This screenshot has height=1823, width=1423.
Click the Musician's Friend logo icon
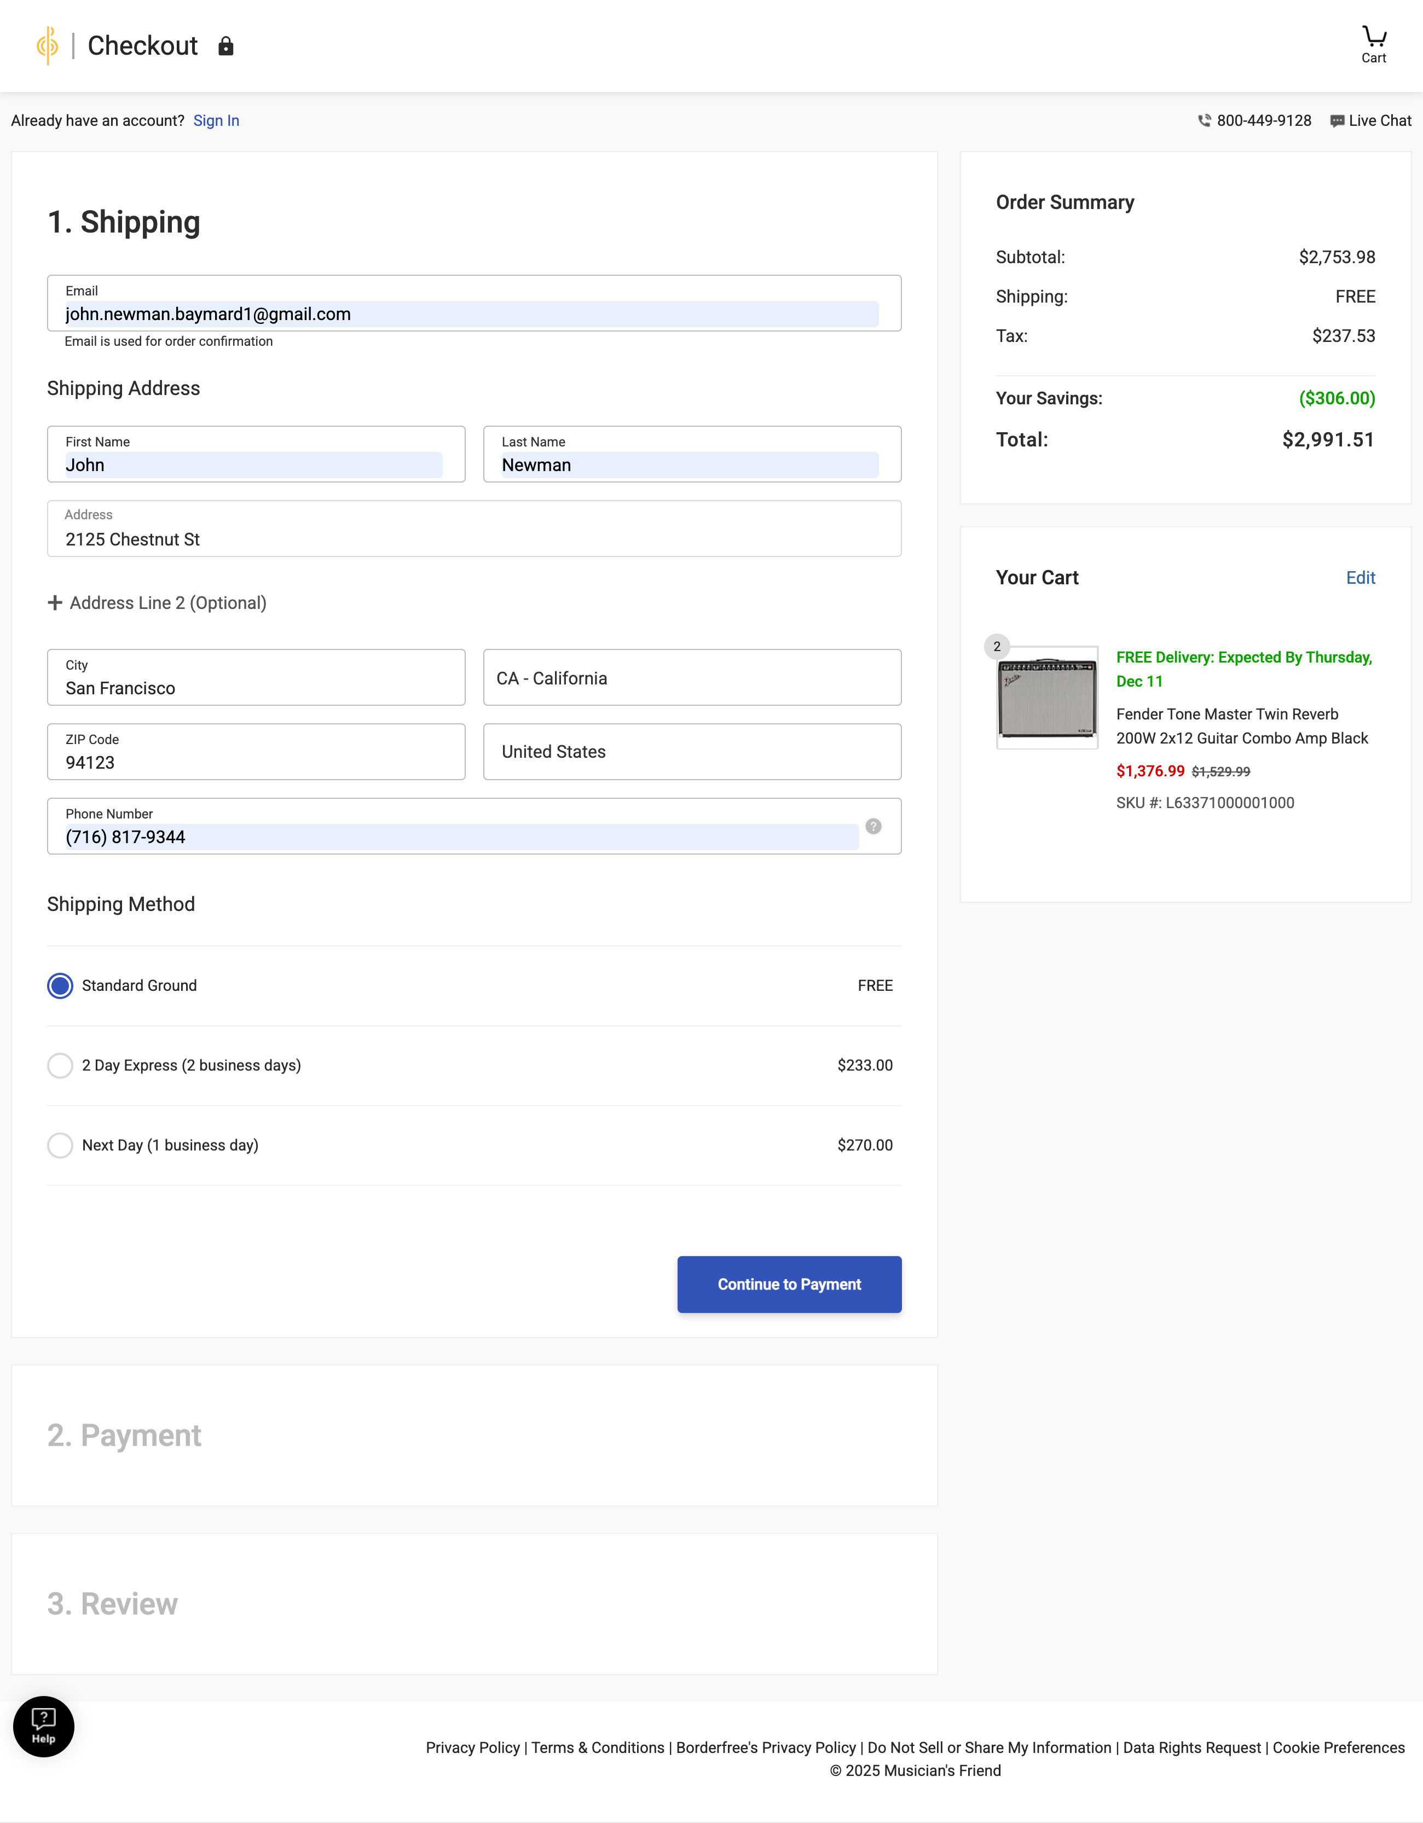coord(48,45)
